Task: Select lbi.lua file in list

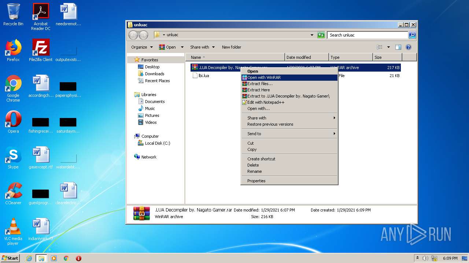Action: click(201, 76)
